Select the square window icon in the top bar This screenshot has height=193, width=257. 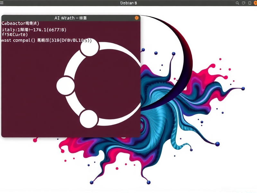[x=250, y=3]
